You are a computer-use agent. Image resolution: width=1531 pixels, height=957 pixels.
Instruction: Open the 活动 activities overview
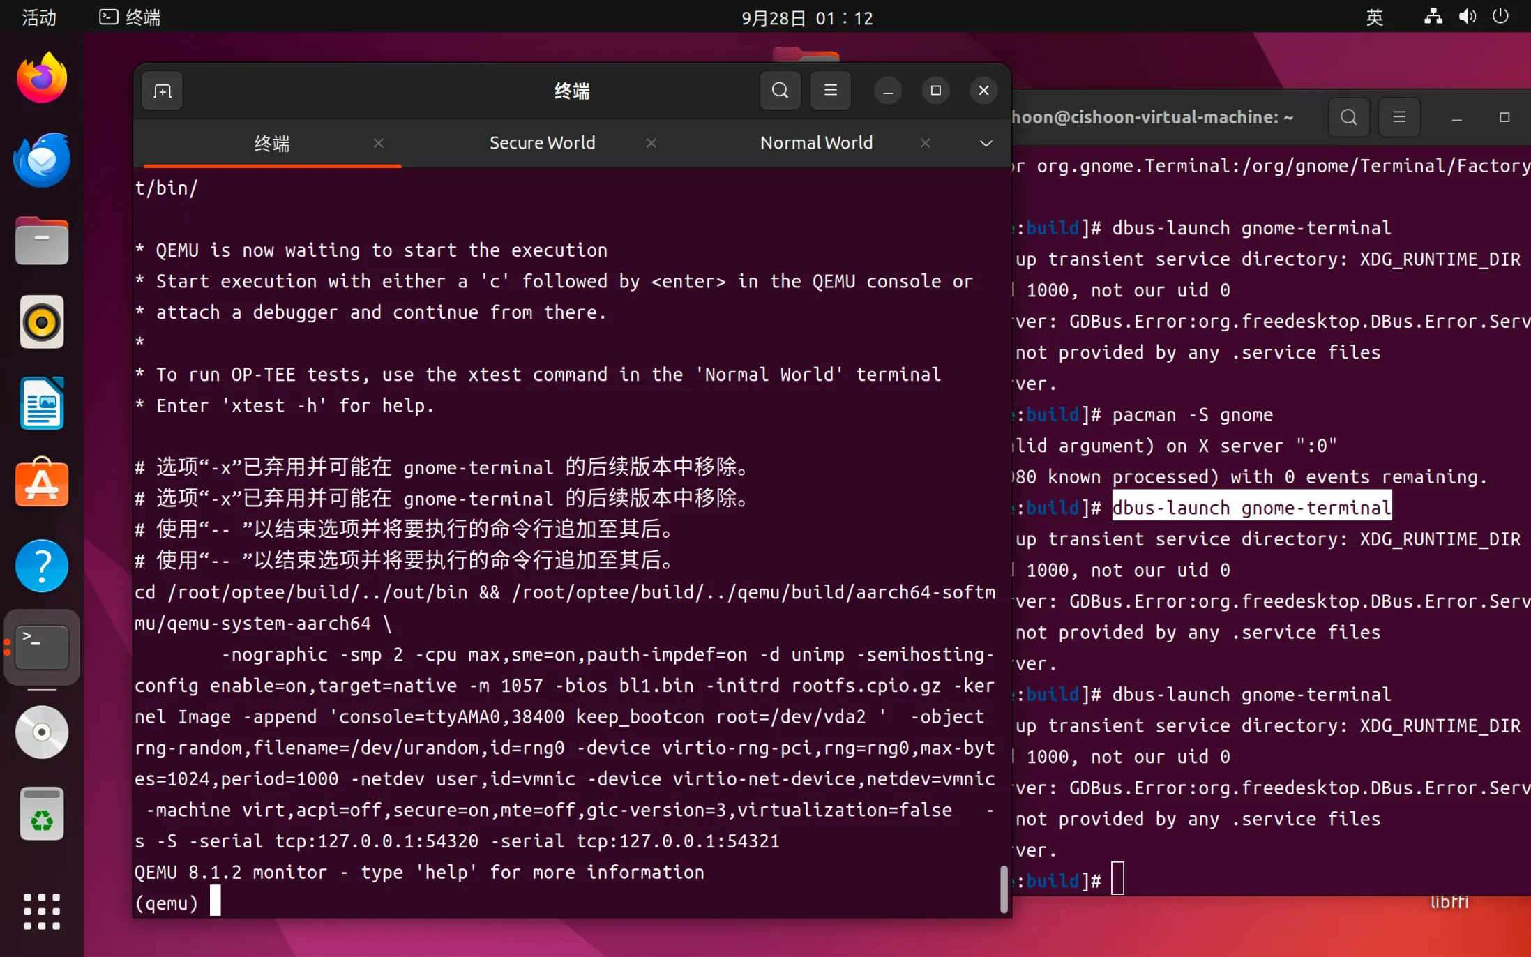pyautogui.click(x=39, y=17)
